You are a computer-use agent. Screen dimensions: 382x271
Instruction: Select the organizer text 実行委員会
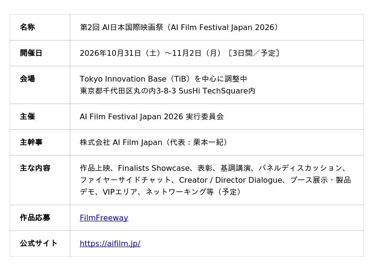tap(205, 116)
